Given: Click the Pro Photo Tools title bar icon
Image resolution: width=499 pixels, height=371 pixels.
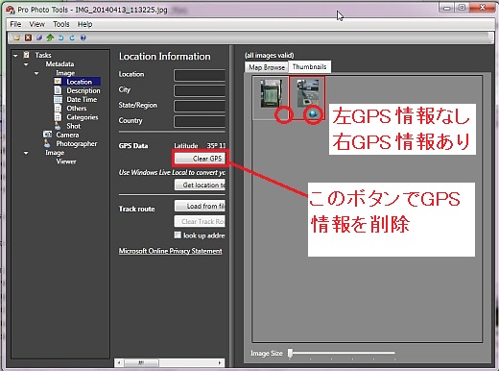Looking at the screenshot, I should point(11,10).
